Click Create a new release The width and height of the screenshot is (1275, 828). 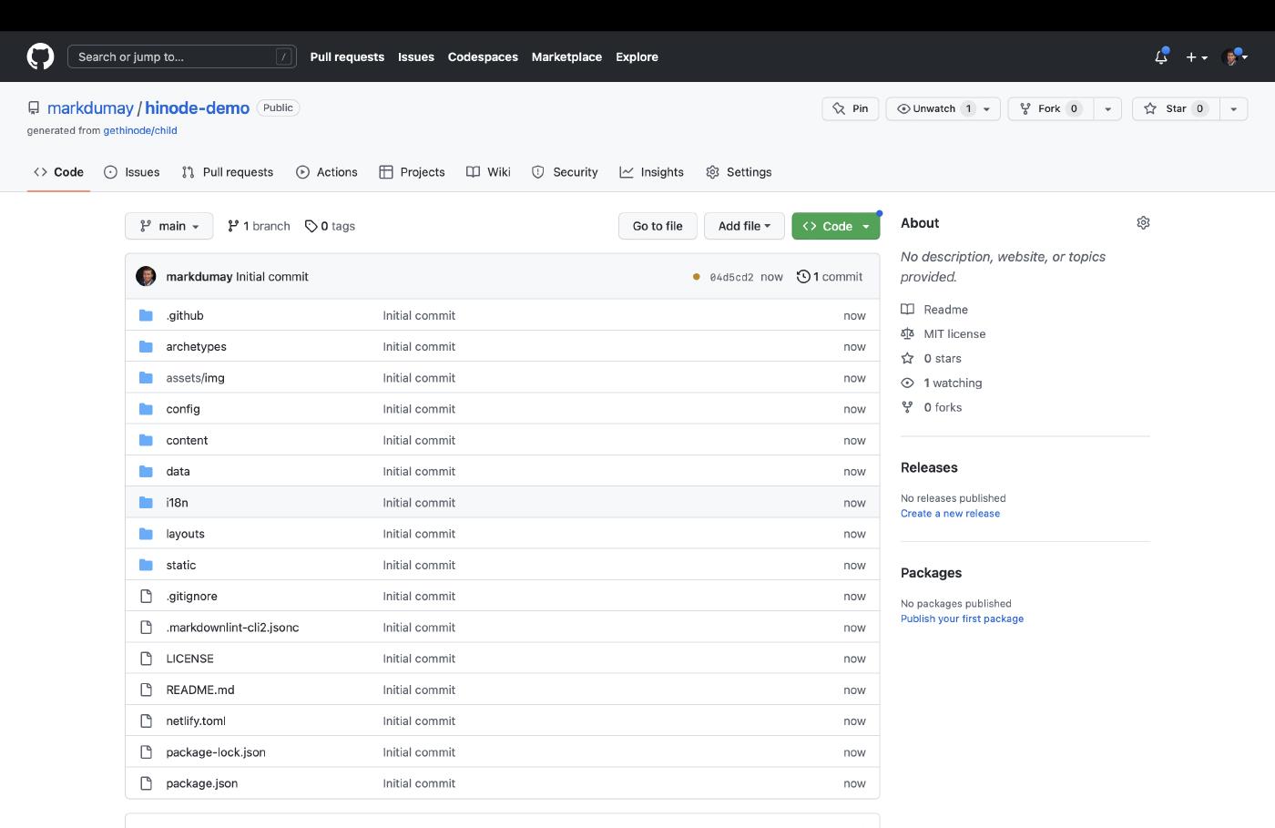coord(950,514)
